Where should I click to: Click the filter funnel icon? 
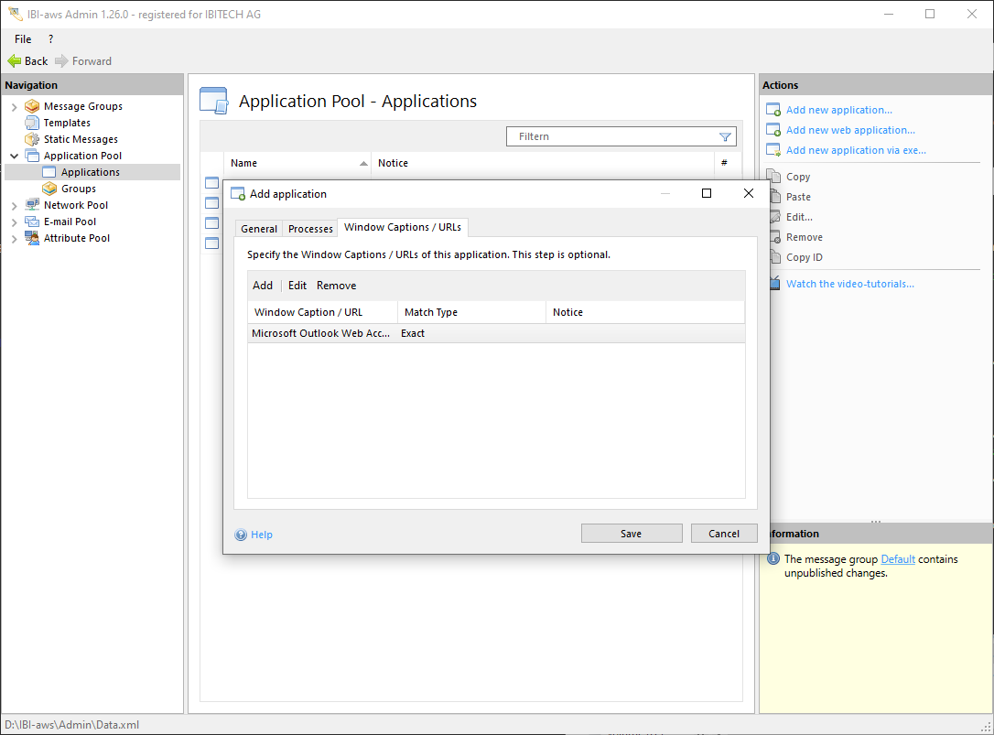(725, 137)
